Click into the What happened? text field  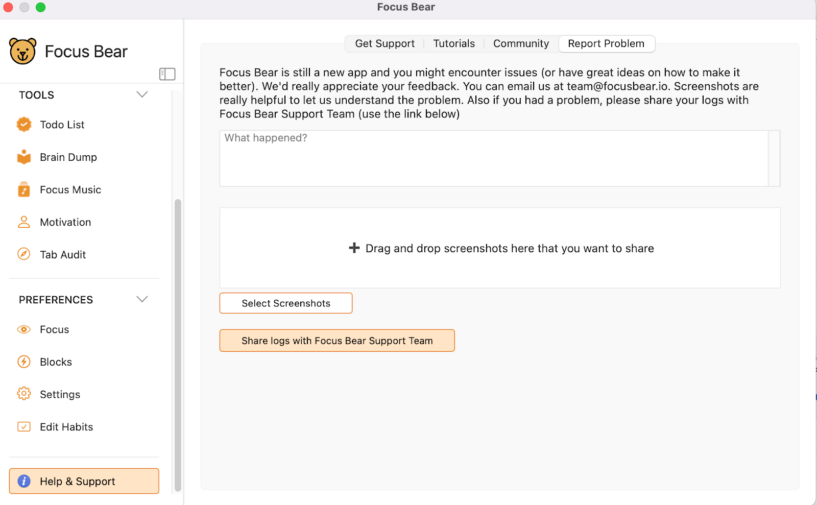(x=494, y=158)
